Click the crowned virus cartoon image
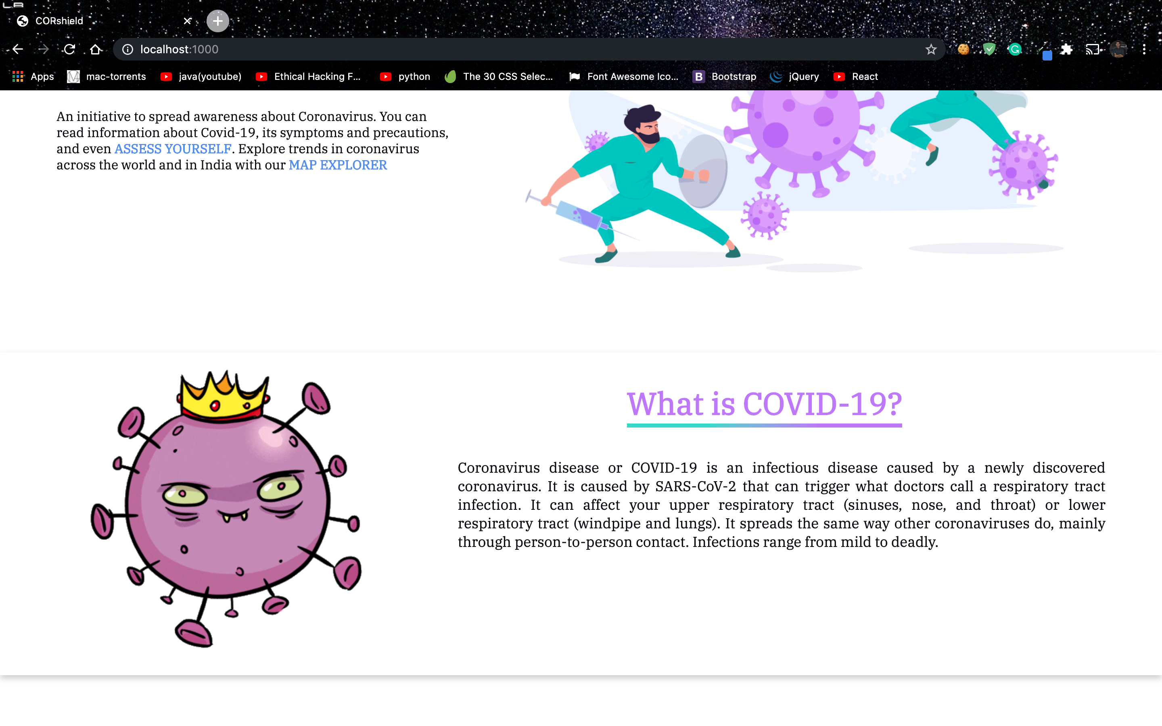1162x726 pixels. pos(226,509)
